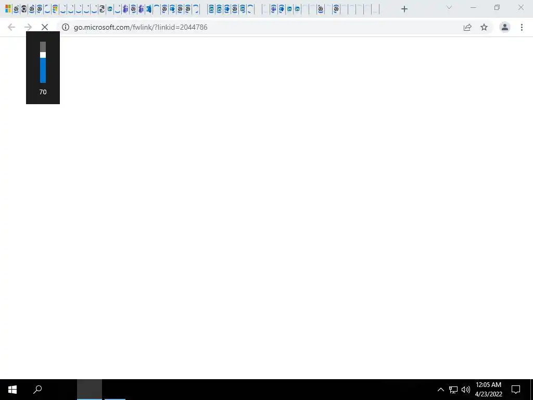Open taskbar search magnifier
This screenshot has height=400, width=533.
(37, 390)
